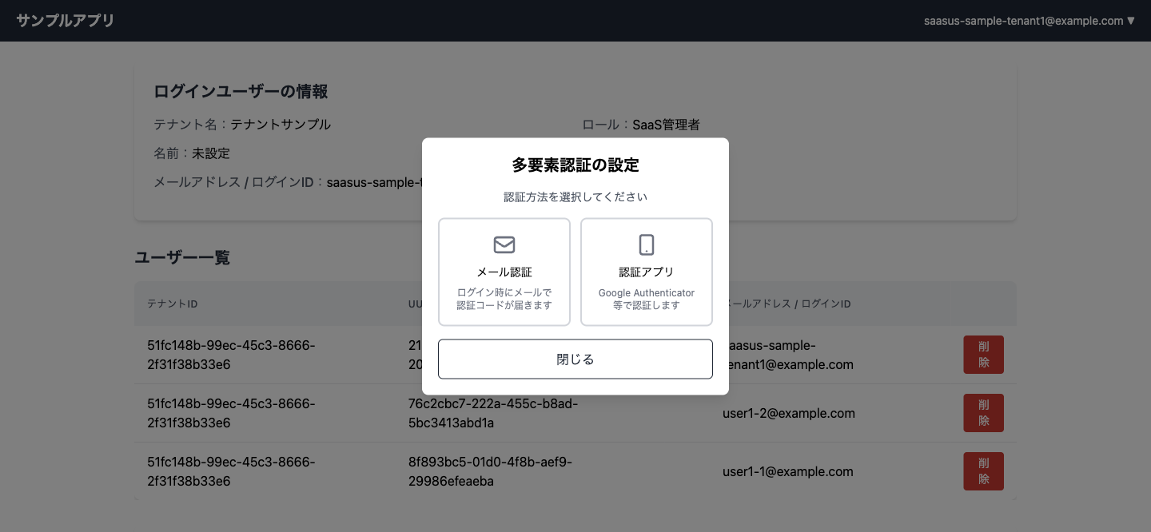1151x532 pixels.
Task: Click the 認証方法を選択してください prompt text
Action: tap(575, 197)
